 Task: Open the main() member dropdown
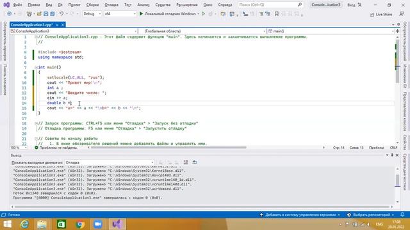point(331,31)
